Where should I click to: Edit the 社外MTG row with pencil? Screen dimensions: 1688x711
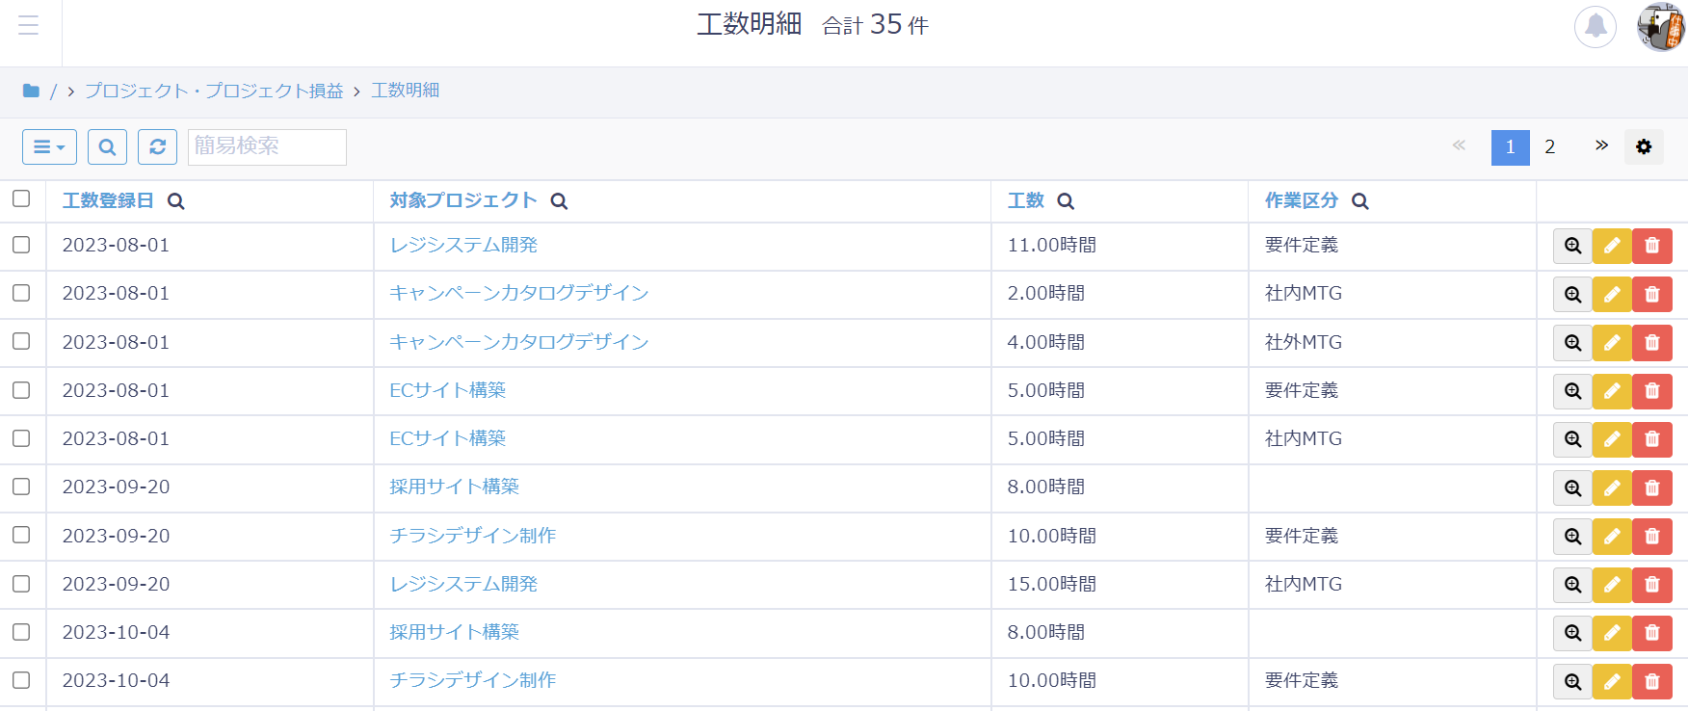pos(1612,343)
